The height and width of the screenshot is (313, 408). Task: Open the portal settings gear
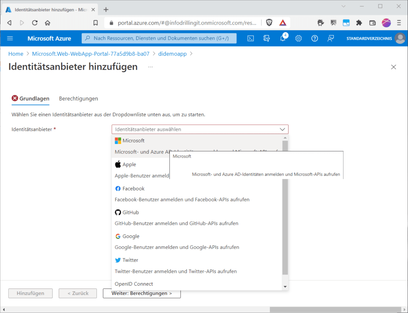coord(298,39)
